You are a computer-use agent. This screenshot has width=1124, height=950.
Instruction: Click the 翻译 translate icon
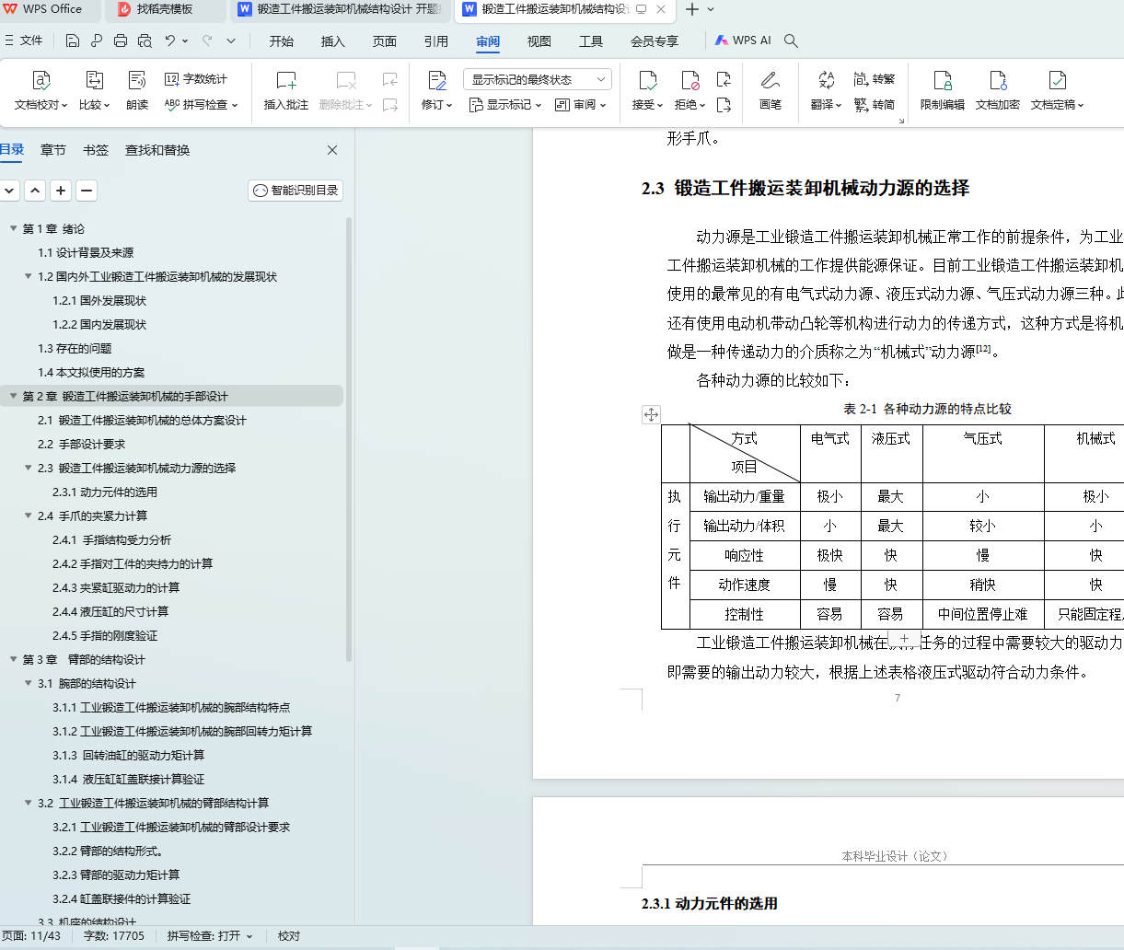(826, 80)
